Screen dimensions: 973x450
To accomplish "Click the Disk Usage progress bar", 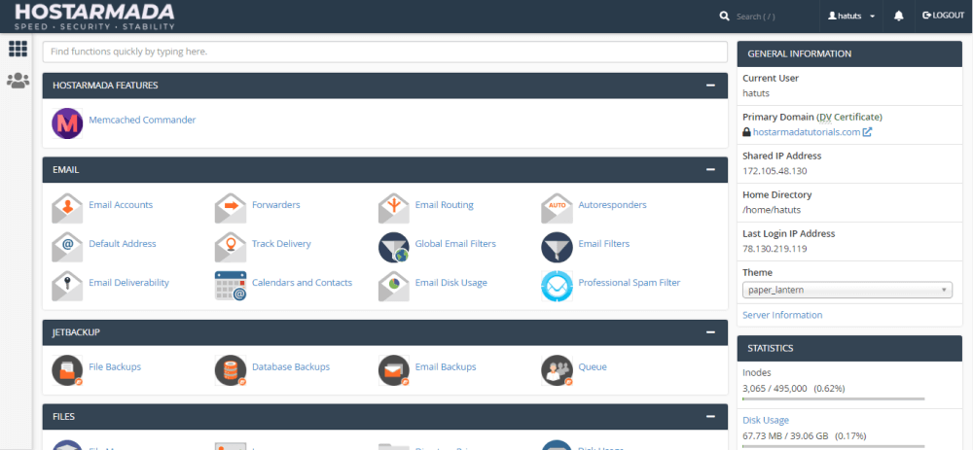I will 834,446.
